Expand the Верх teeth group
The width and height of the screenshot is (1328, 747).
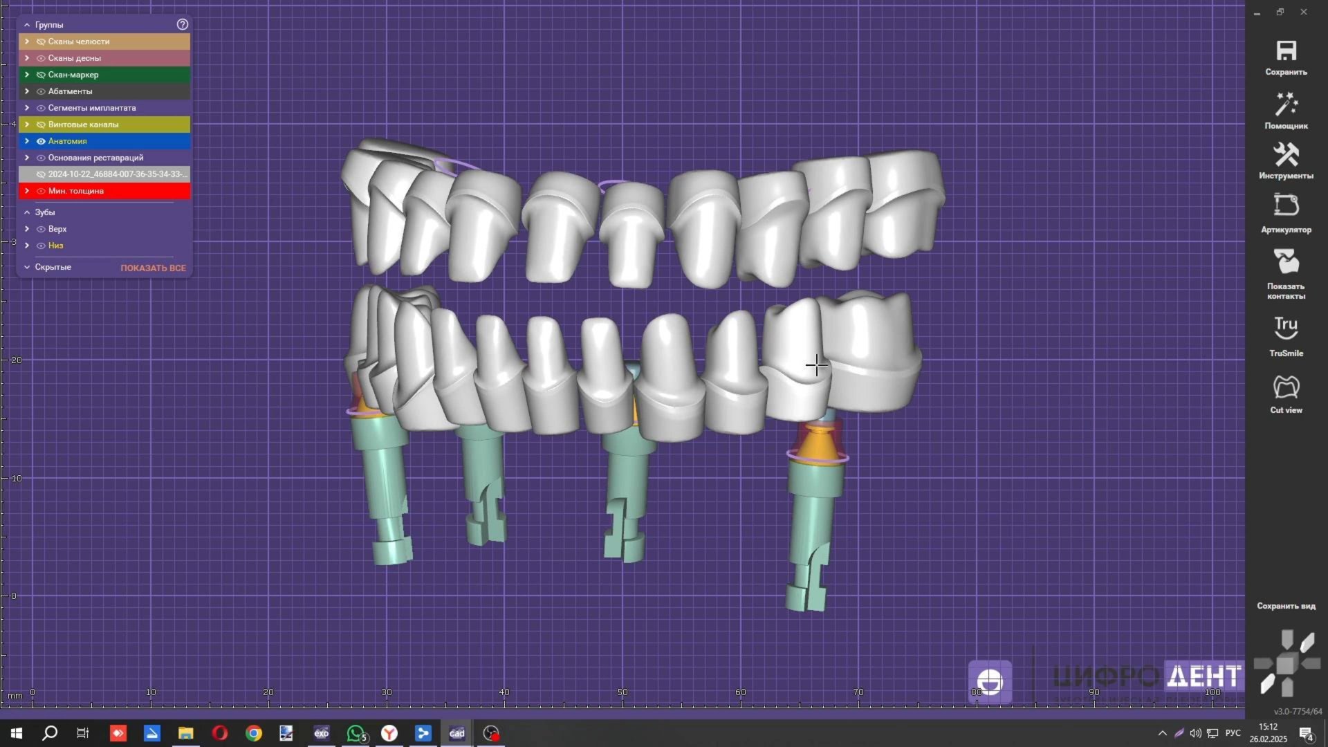(x=27, y=229)
